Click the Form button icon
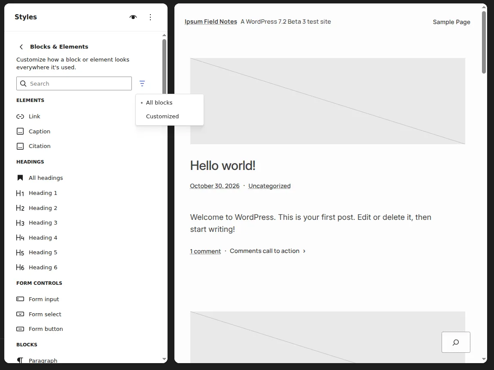 pos(20,329)
